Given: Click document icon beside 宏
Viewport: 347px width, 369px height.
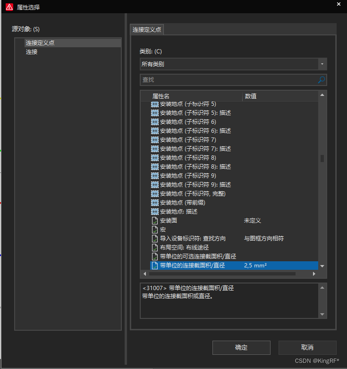Looking at the screenshot, I should click(155, 230).
